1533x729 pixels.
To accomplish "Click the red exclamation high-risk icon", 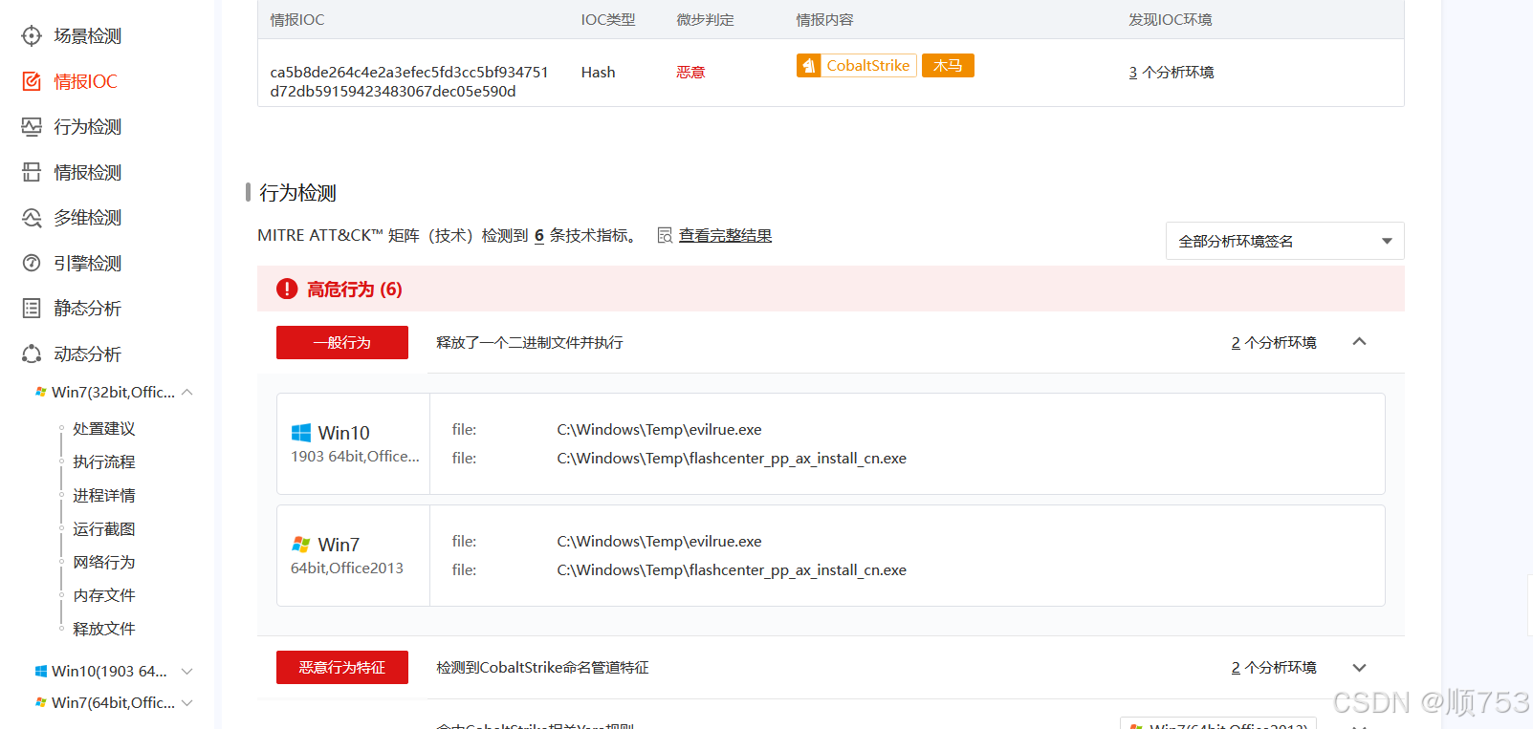I will [x=287, y=289].
